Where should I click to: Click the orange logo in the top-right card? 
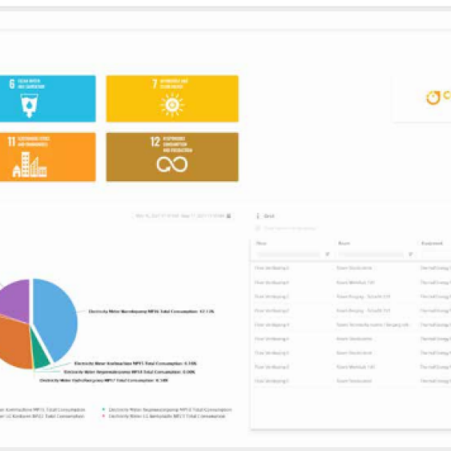click(x=435, y=98)
